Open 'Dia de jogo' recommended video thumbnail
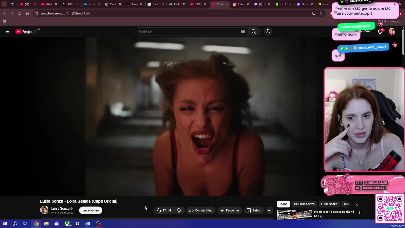Image resolution: width=405 pixels, height=228 pixels. 294,214
